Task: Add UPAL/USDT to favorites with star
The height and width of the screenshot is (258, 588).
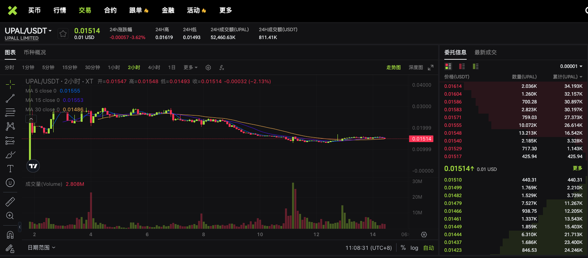Action: tap(63, 33)
